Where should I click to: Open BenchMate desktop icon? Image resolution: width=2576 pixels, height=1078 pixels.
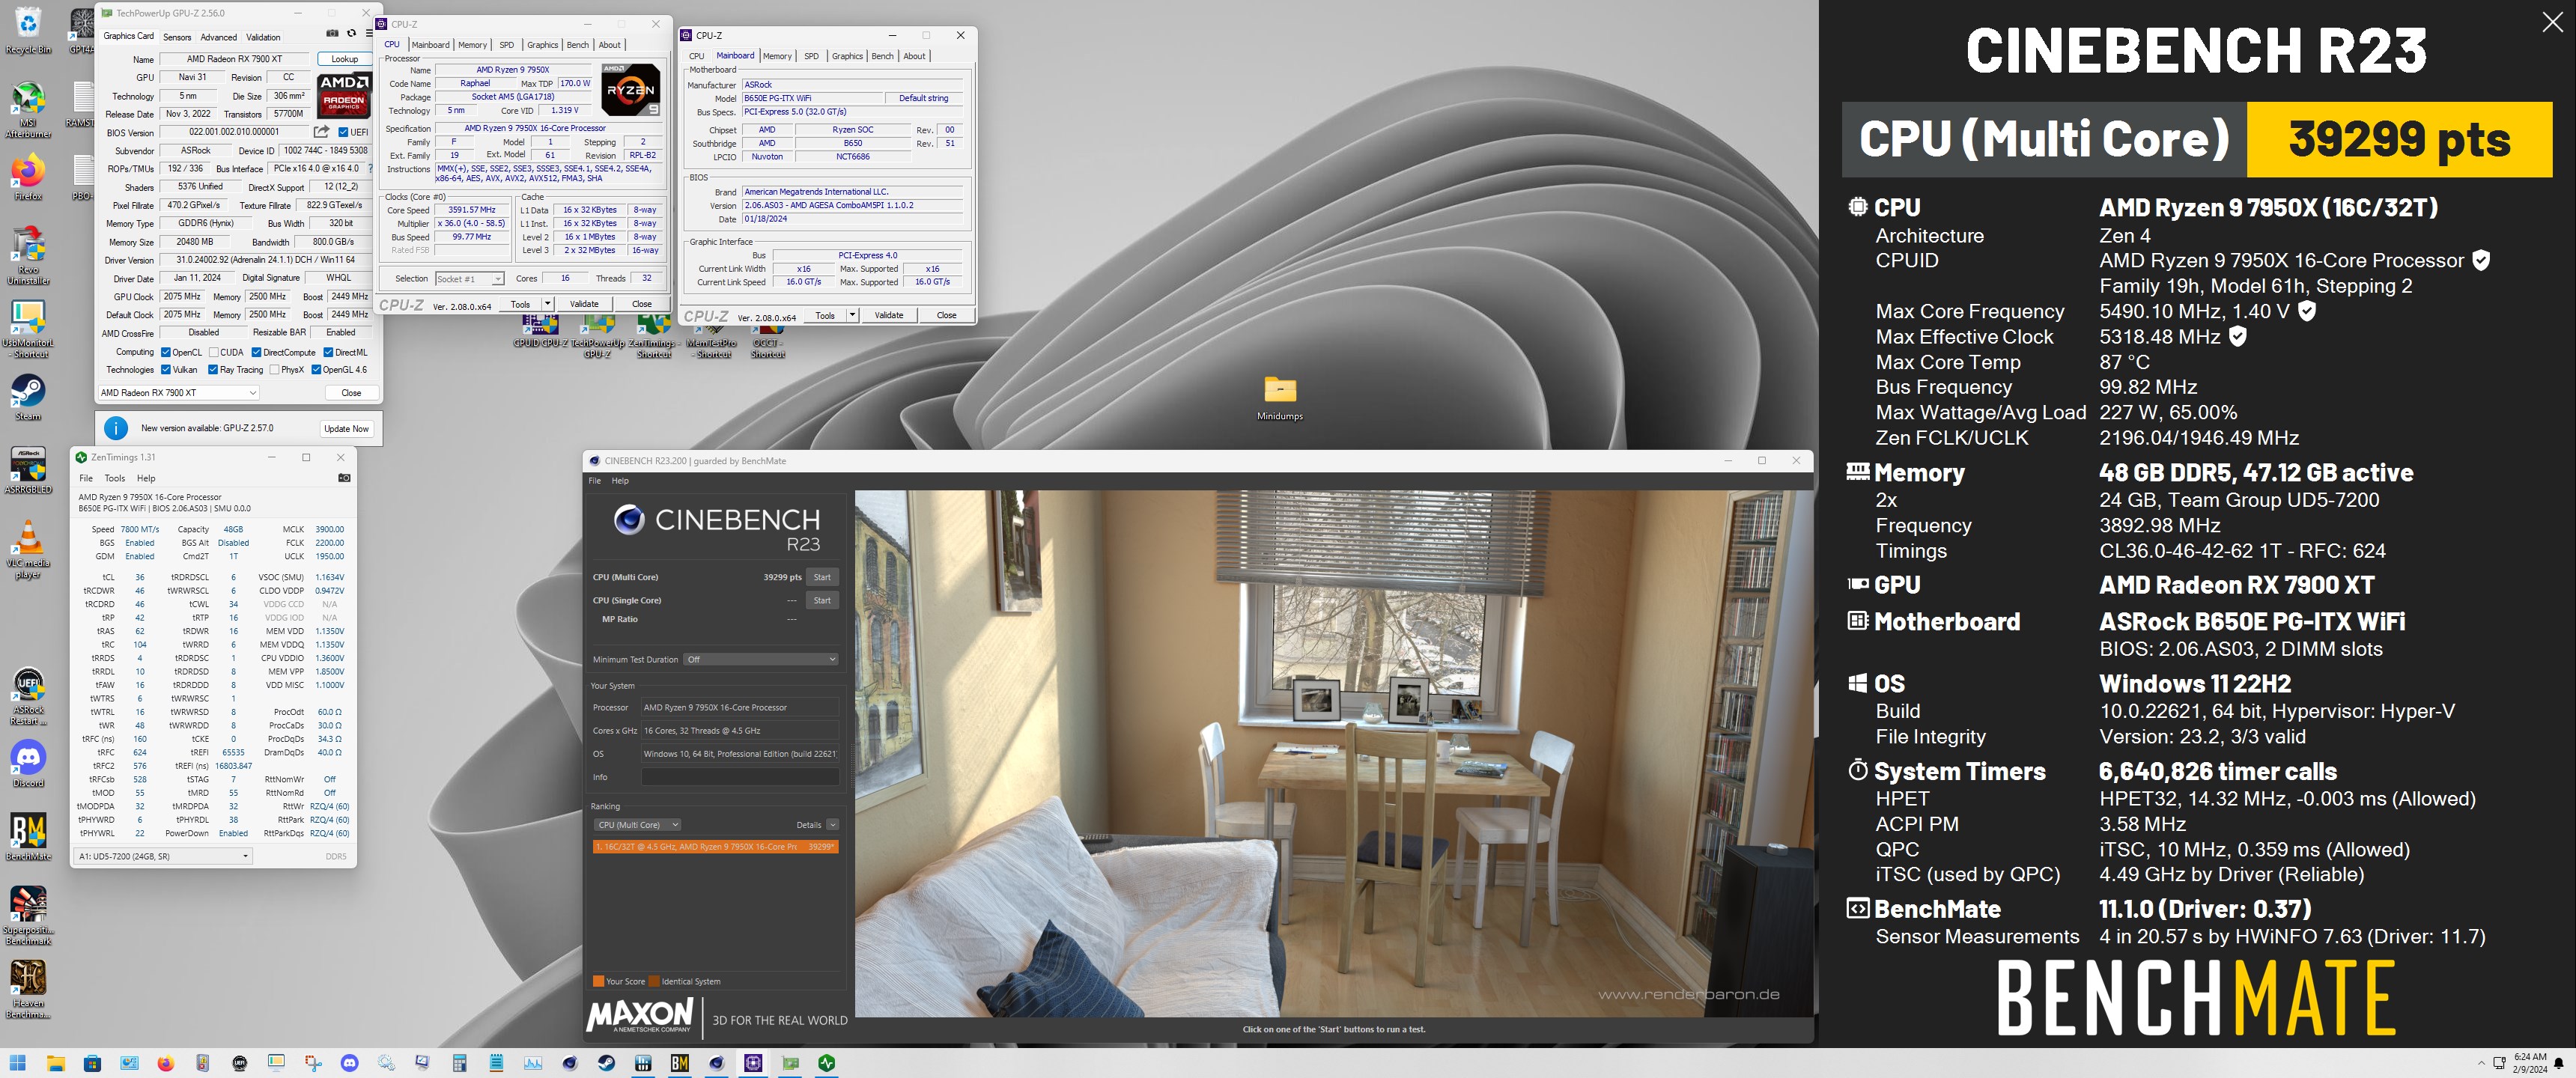[28, 836]
